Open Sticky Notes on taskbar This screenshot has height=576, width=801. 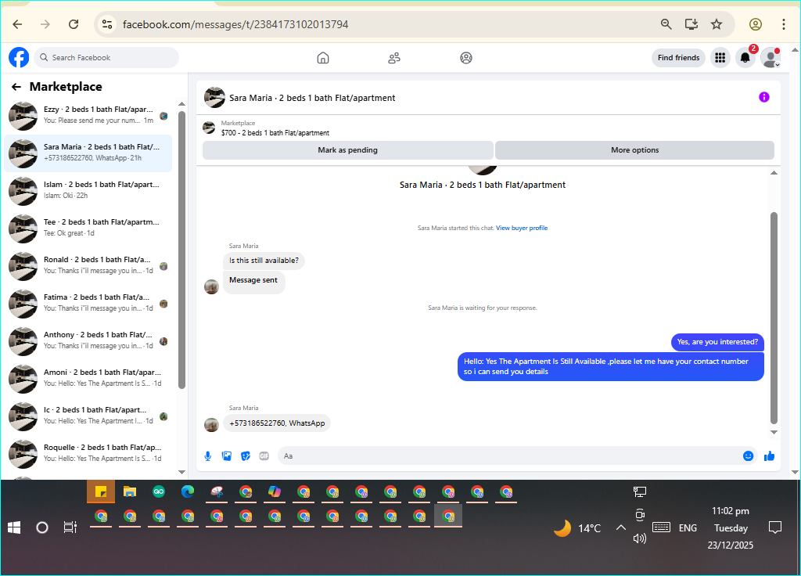pyautogui.click(x=101, y=491)
